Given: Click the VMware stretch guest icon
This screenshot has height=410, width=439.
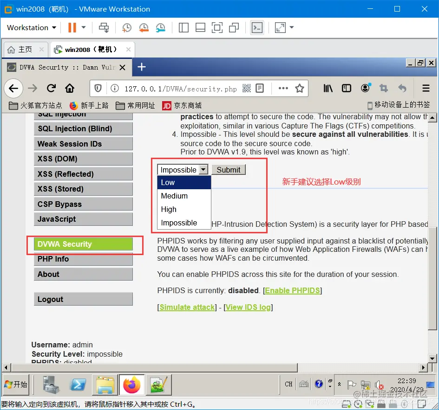Looking at the screenshot, I should 280,27.
